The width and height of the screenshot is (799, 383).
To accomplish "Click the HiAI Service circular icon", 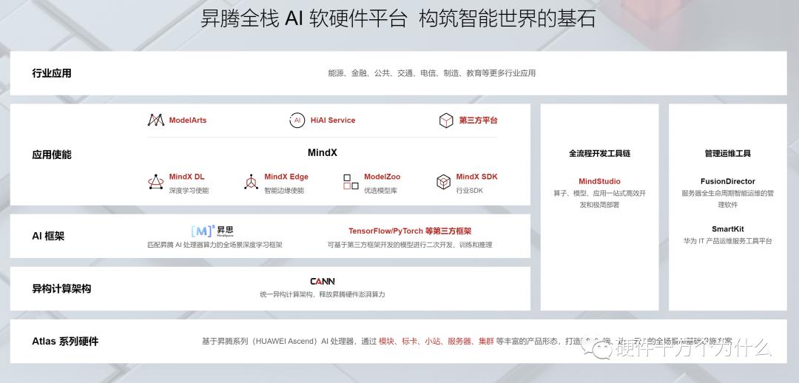I will click(x=297, y=121).
